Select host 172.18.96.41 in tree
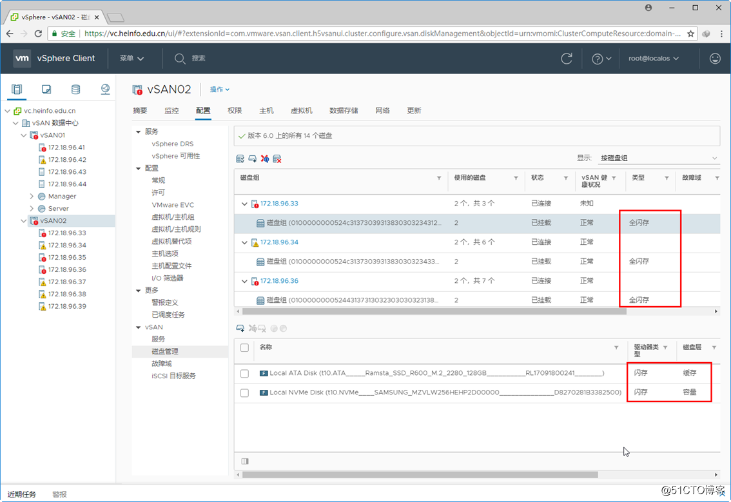 coord(66,148)
